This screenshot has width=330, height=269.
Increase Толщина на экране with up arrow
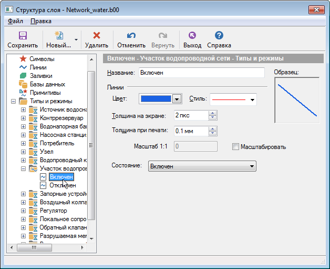tap(213, 113)
